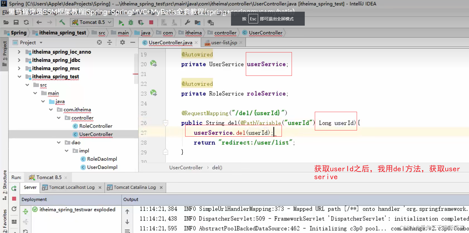The height and width of the screenshot is (233, 469).
Task: Navigate forward with the right arrow
Action: pos(49,22)
